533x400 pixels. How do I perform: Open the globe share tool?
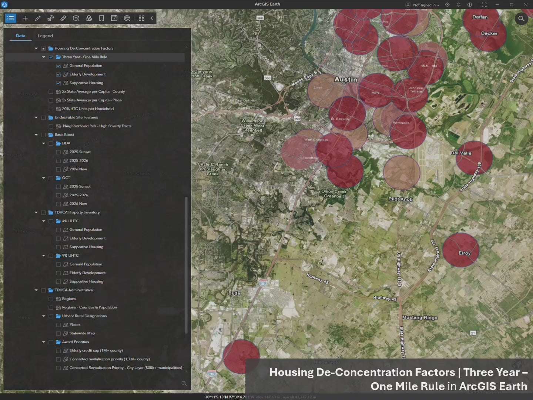(127, 18)
